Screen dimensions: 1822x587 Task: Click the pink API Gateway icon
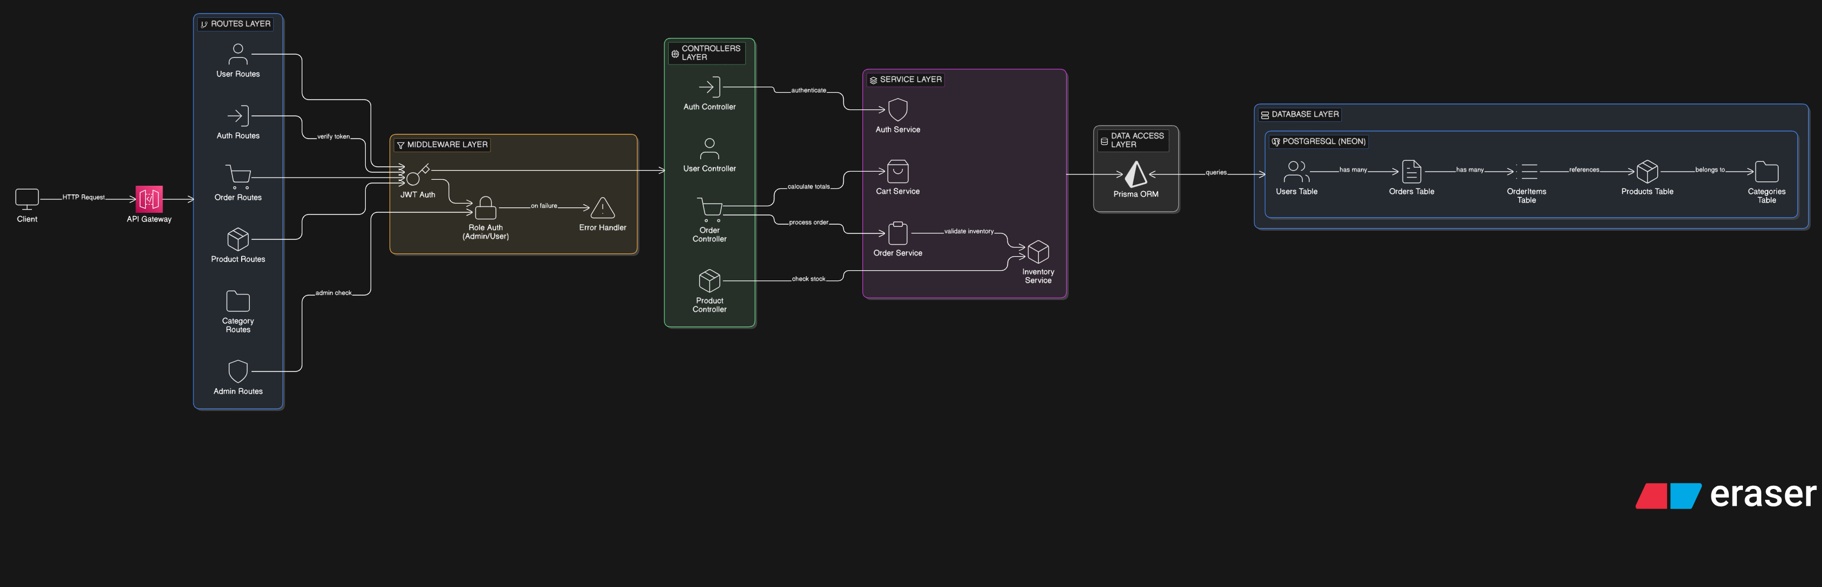click(x=149, y=199)
